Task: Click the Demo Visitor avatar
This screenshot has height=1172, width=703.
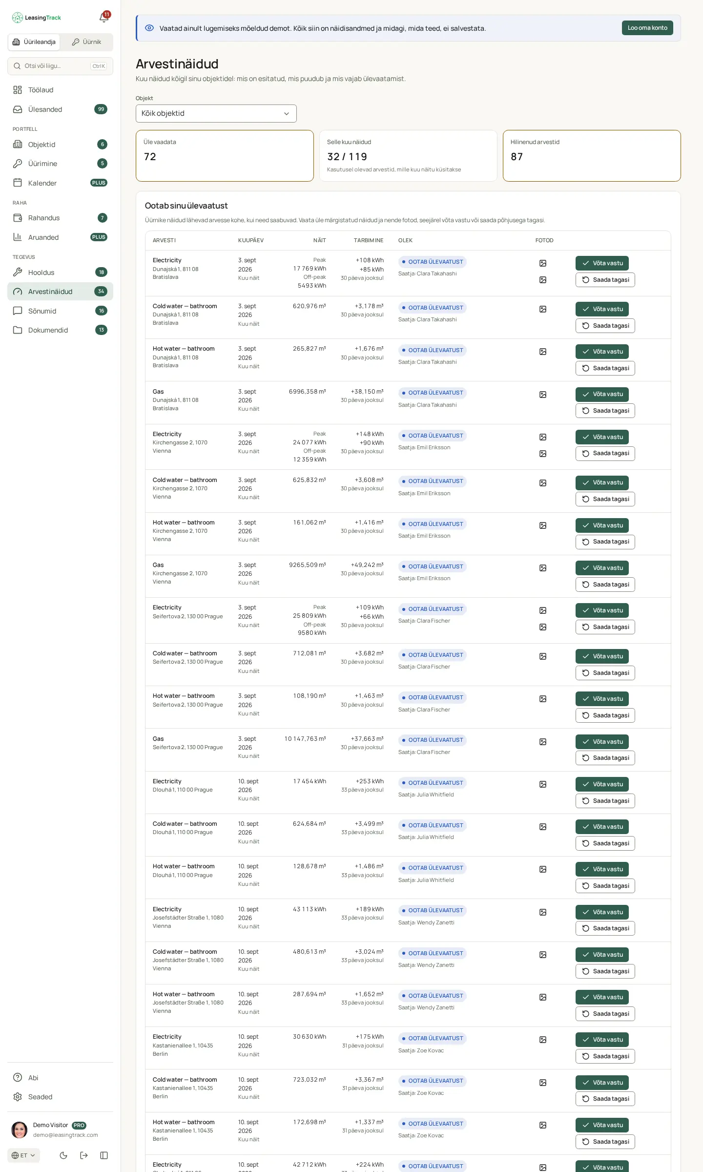Action: pos(20,1130)
